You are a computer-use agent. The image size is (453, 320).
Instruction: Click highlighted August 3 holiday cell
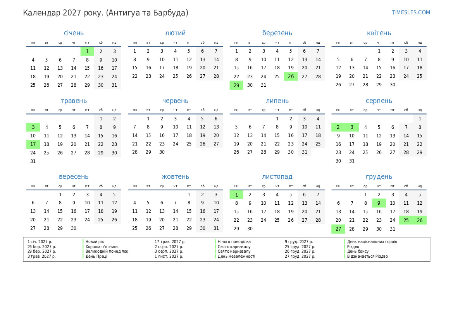pos(351,127)
